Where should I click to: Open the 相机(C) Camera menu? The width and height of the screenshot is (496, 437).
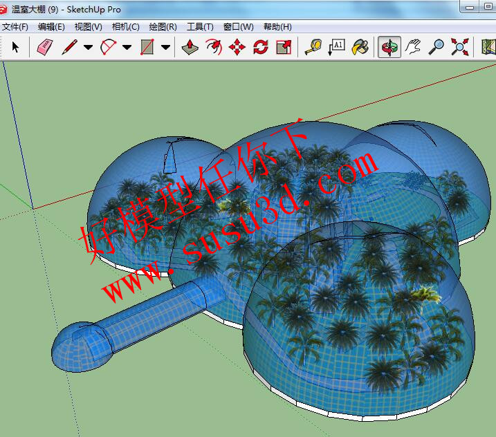pos(126,27)
